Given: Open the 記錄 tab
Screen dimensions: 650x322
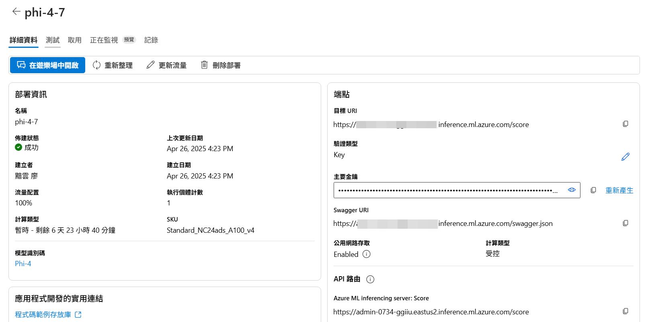Looking at the screenshot, I should point(151,40).
